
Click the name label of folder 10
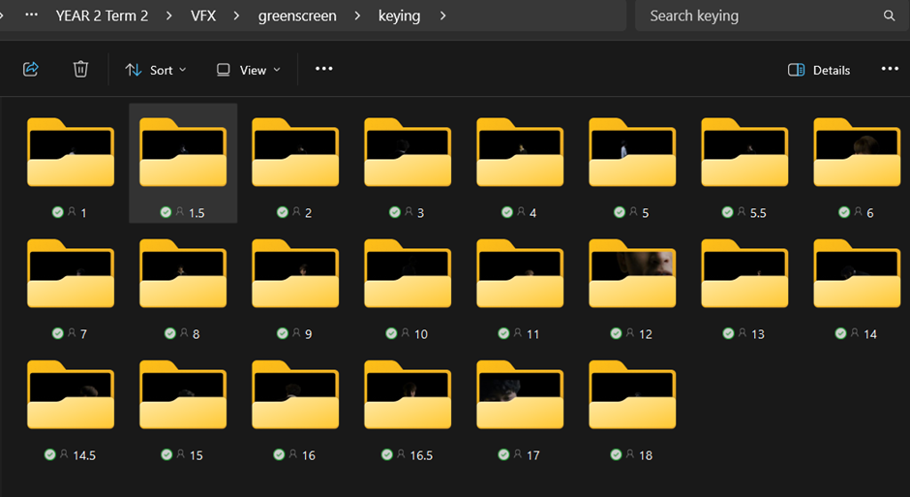pos(421,334)
